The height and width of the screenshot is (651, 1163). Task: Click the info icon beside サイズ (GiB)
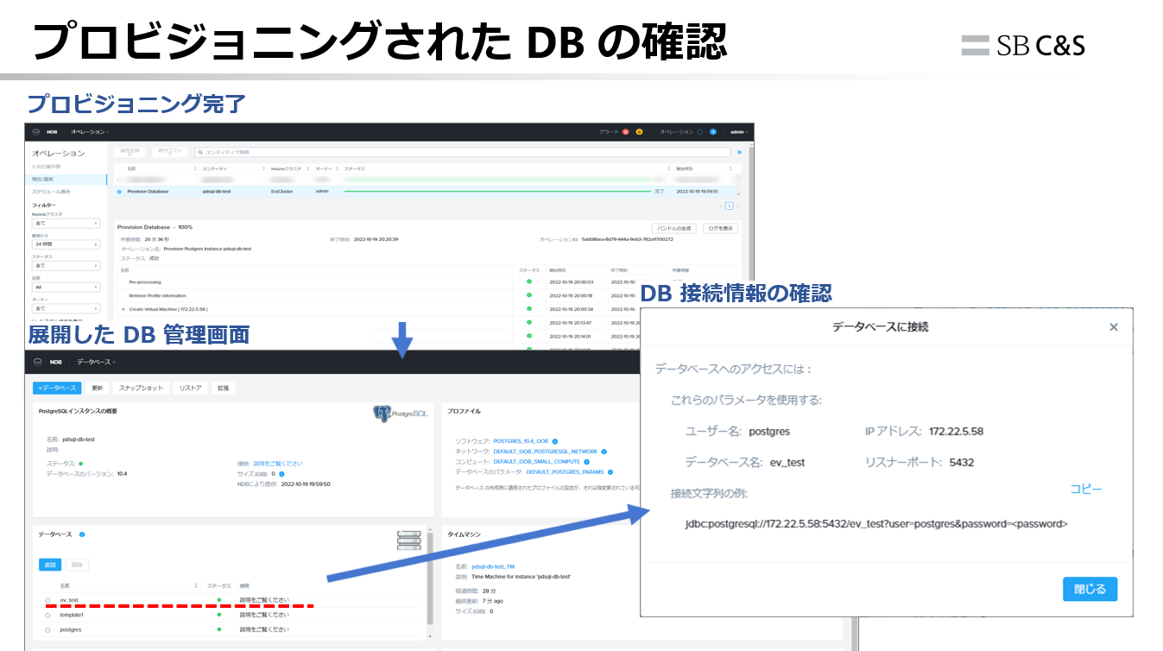(282, 474)
